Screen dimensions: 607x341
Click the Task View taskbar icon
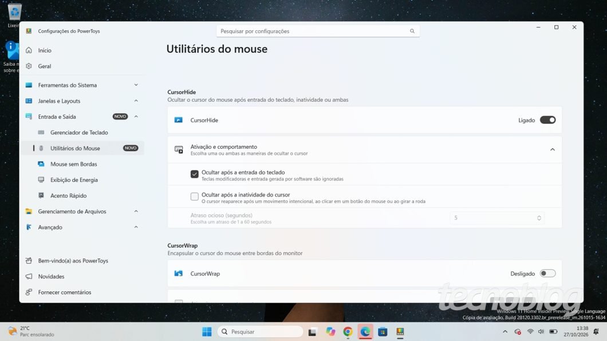313,332
